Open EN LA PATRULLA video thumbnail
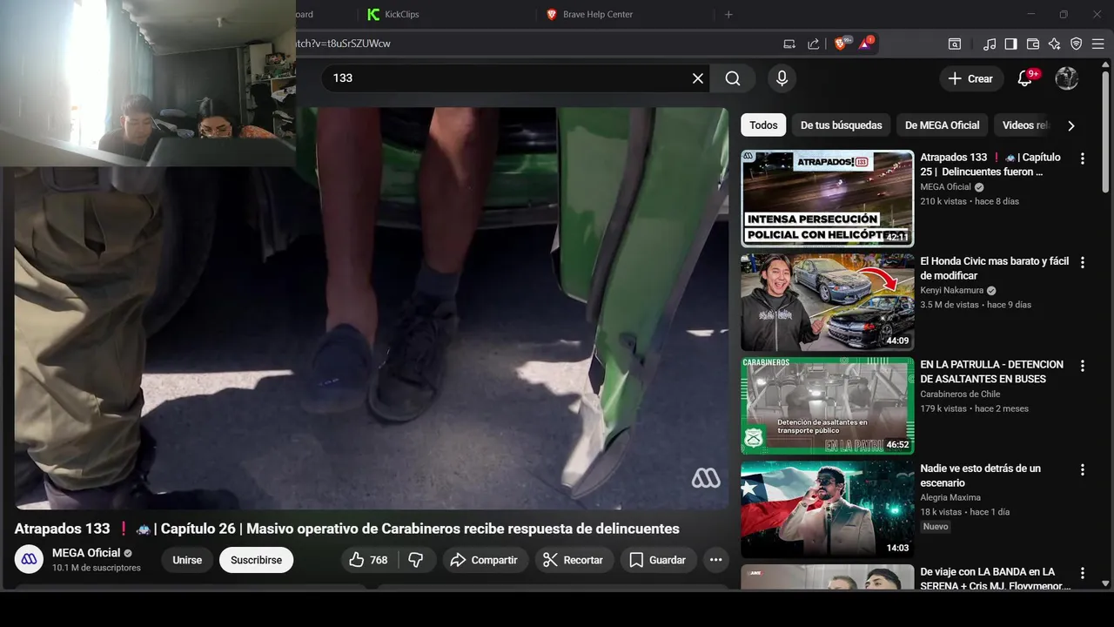1114x627 pixels. pyautogui.click(x=827, y=405)
